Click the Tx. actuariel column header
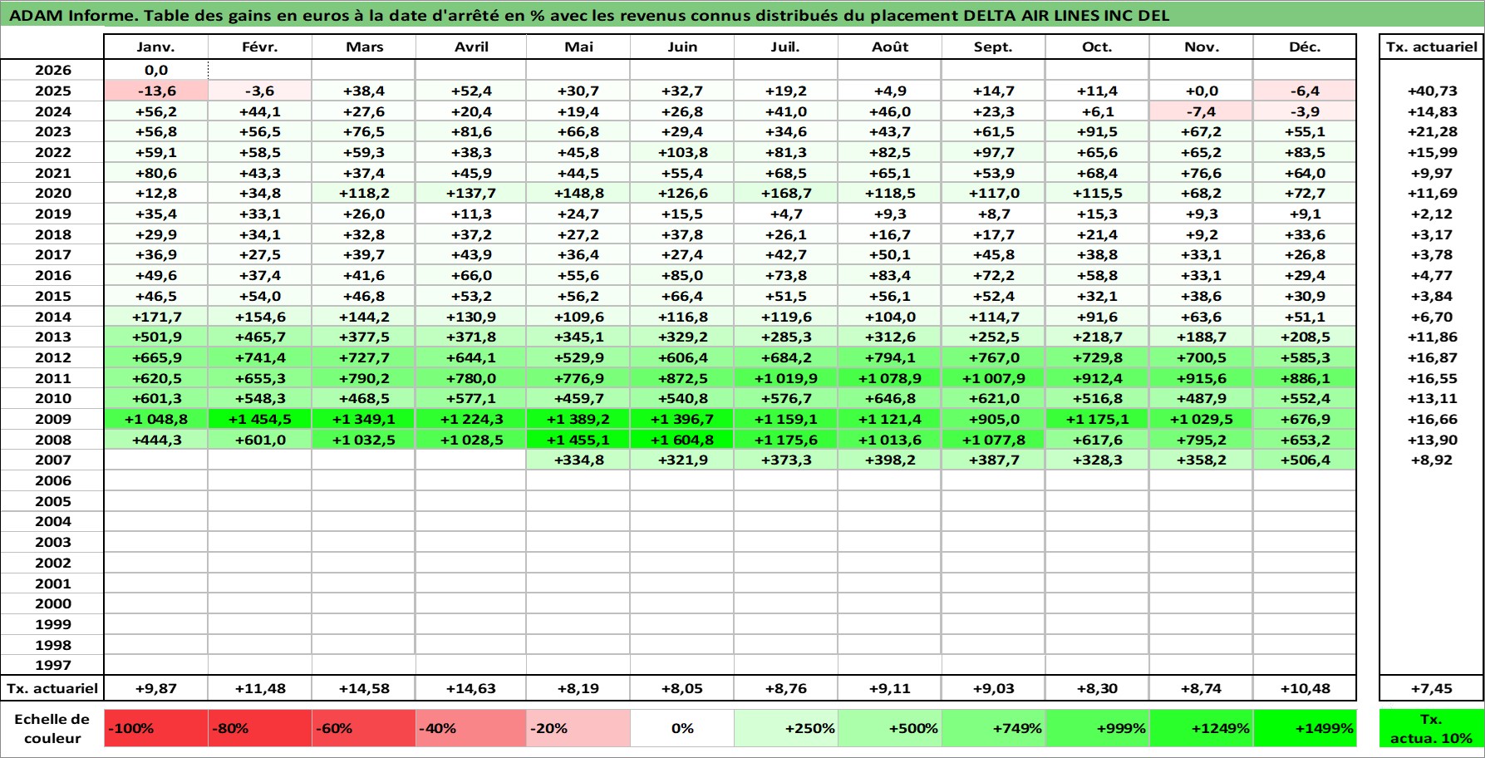 point(1431,47)
